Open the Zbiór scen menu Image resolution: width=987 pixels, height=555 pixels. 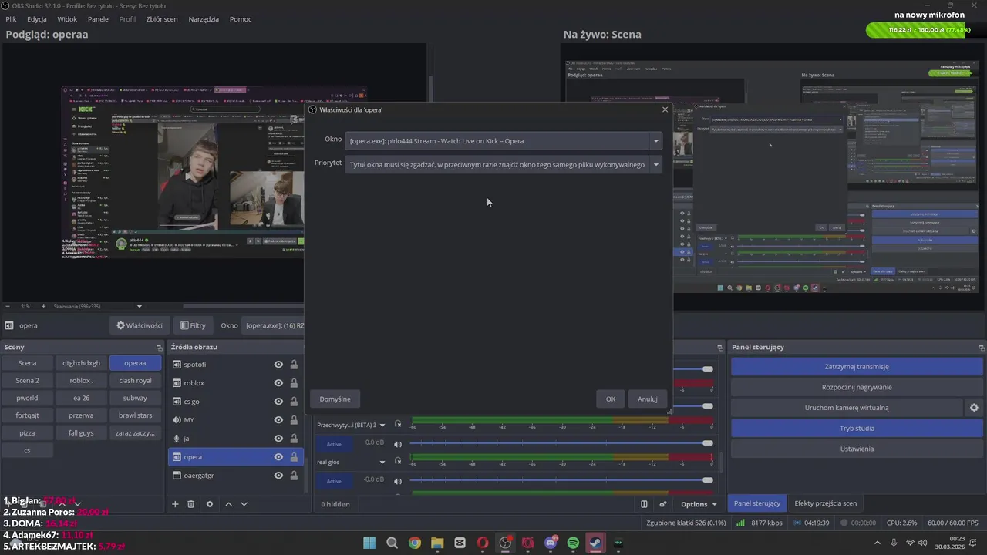[162, 19]
